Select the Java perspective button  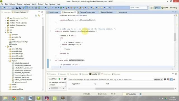[x=157, y=8]
